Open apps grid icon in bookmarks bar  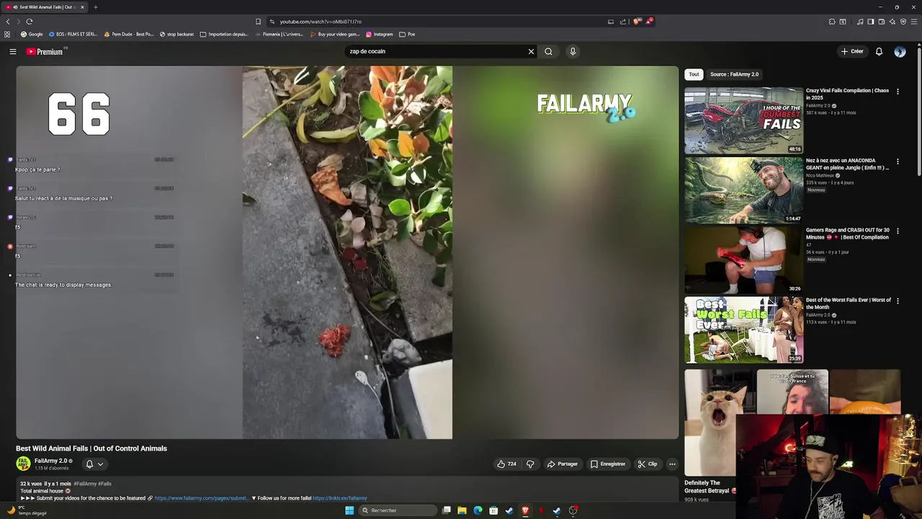tap(7, 34)
